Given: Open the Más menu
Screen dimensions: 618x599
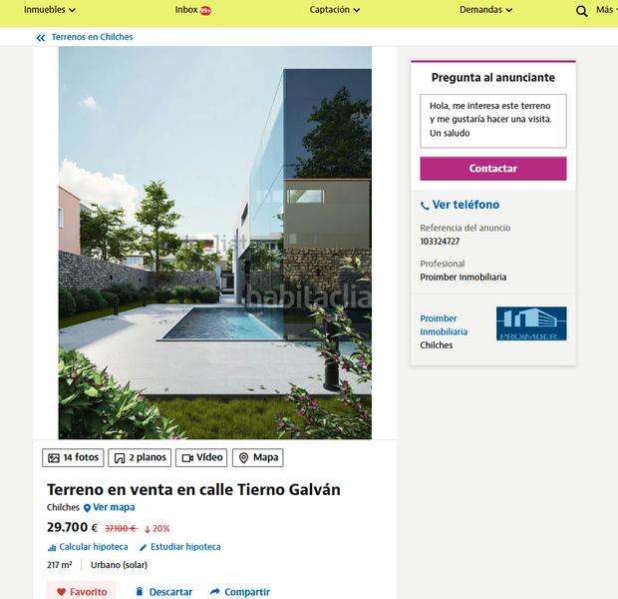Looking at the screenshot, I should pyautogui.click(x=606, y=10).
